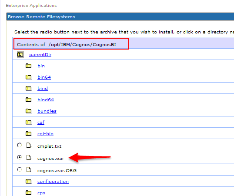The width and height of the screenshot is (234, 196).
Task: Choose the cognos.ear.ORG radio button
Action: (x=20, y=169)
